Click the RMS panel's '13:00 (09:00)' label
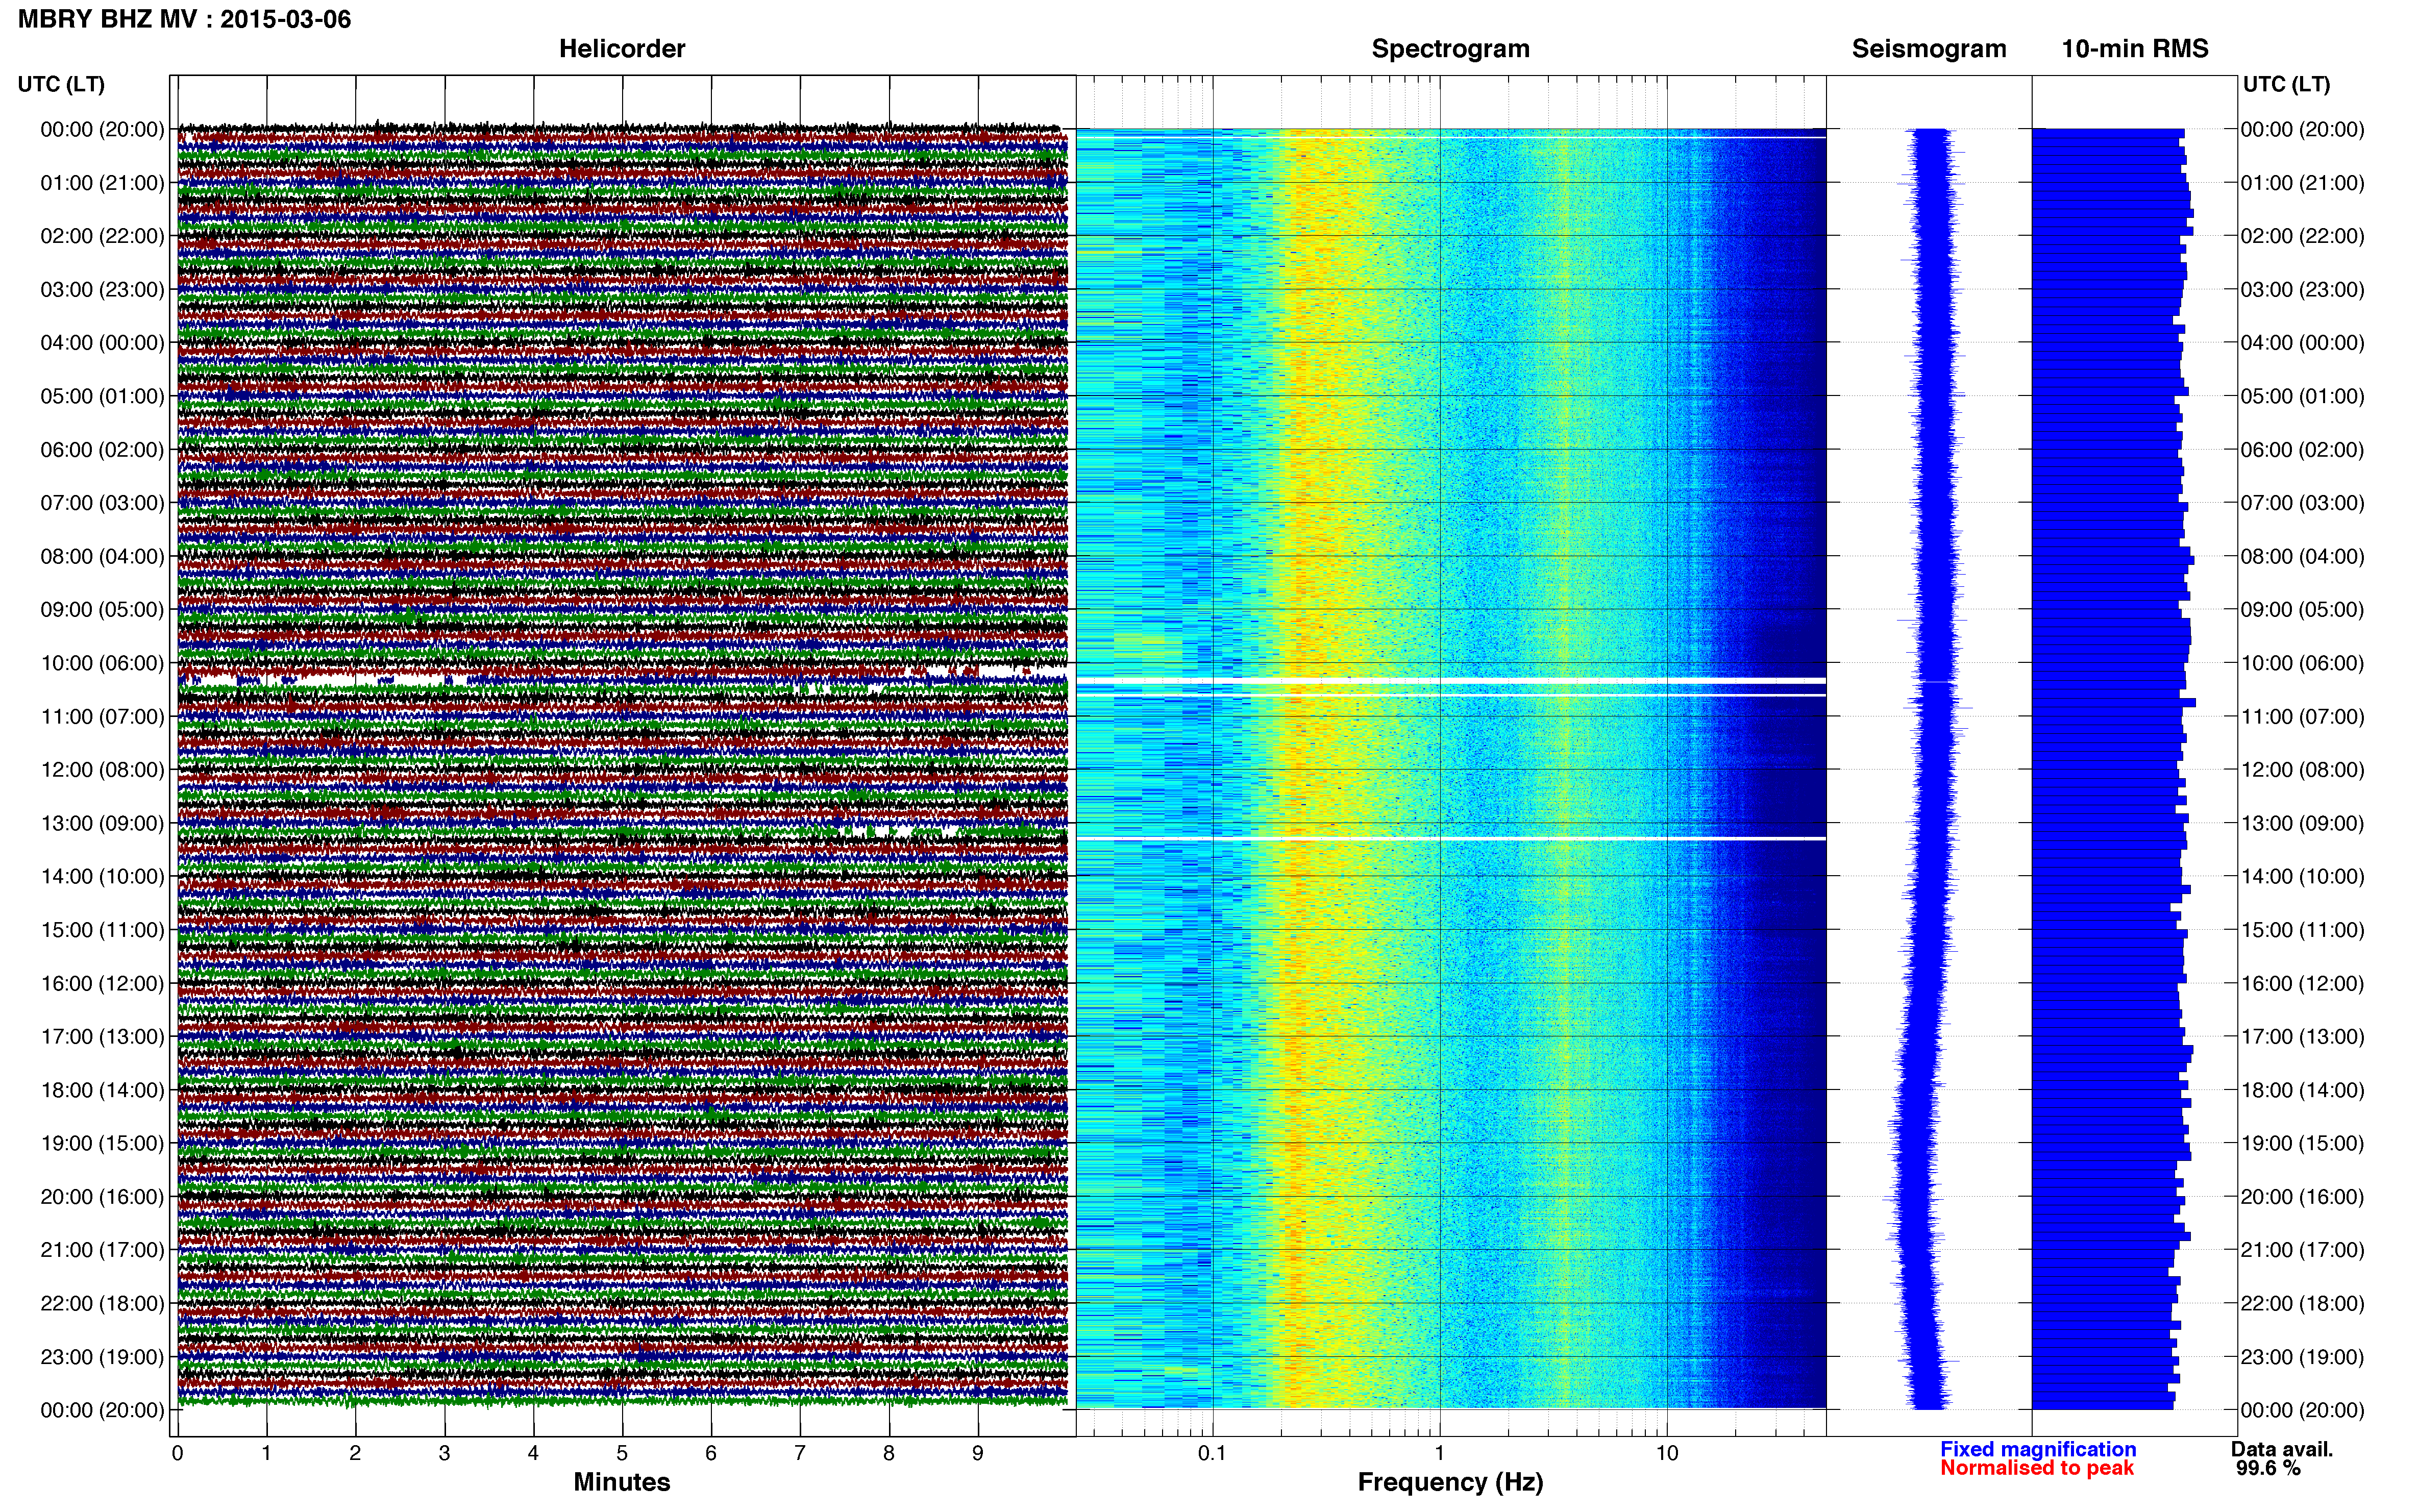Image resolution: width=2419 pixels, height=1512 pixels. 2303,823
